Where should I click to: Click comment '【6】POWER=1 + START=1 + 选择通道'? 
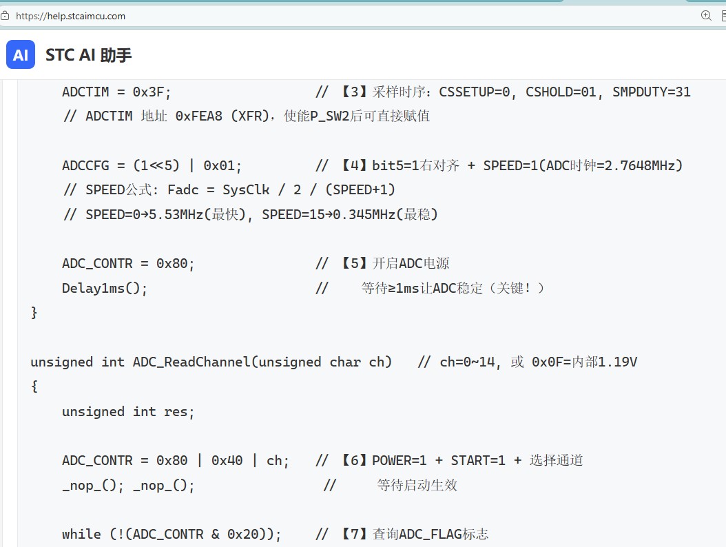(449, 460)
